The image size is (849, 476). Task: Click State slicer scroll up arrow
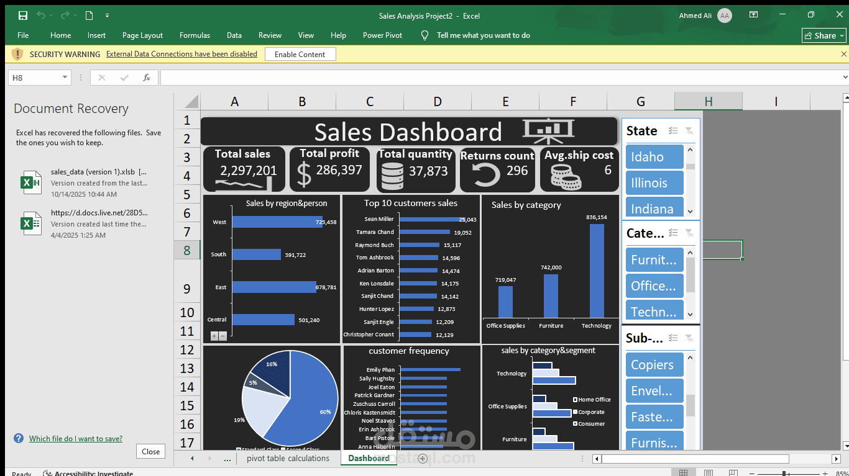(x=690, y=150)
